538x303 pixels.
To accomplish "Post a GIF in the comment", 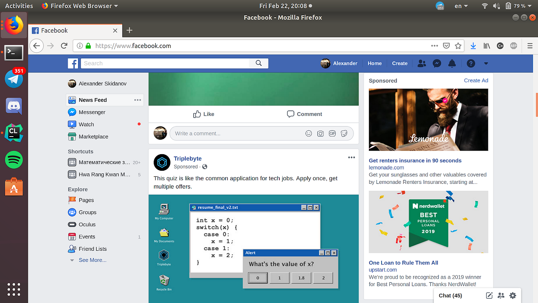I will (332, 133).
